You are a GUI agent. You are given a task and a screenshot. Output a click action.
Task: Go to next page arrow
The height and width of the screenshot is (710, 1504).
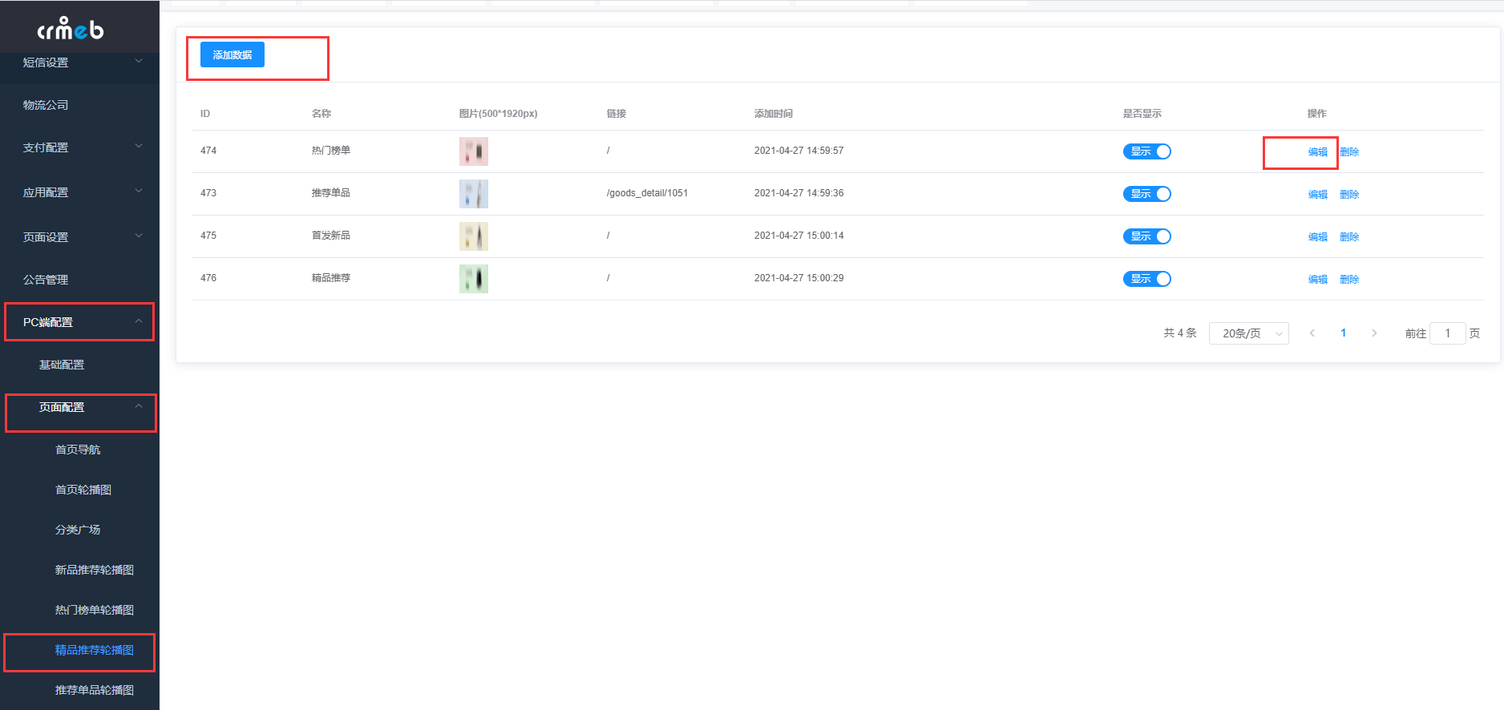coord(1374,333)
